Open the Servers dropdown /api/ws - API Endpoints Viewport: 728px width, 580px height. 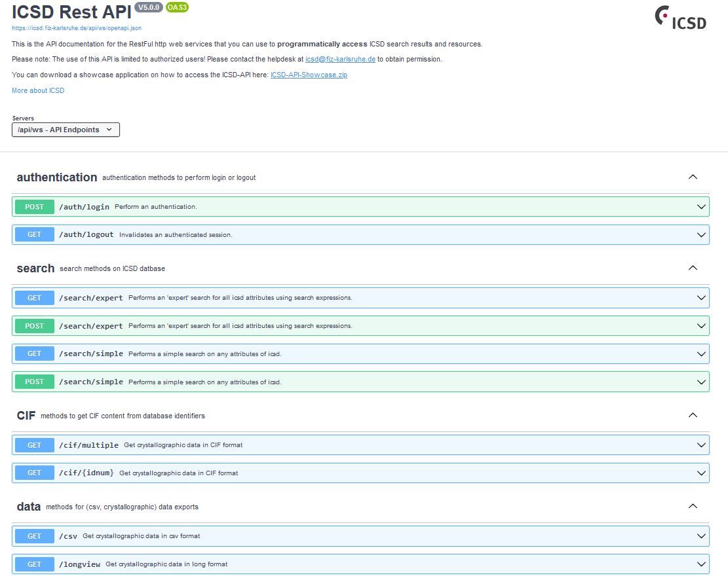pos(66,130)
